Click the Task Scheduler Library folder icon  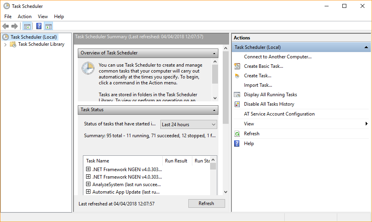[13, 44]
